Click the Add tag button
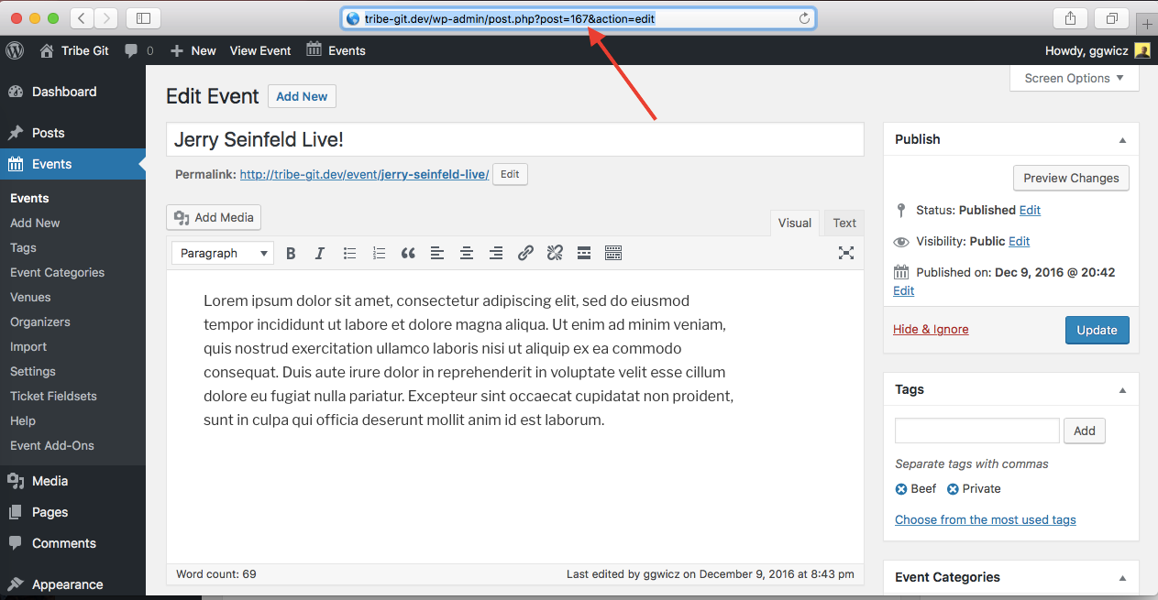 coord(1085,431)
